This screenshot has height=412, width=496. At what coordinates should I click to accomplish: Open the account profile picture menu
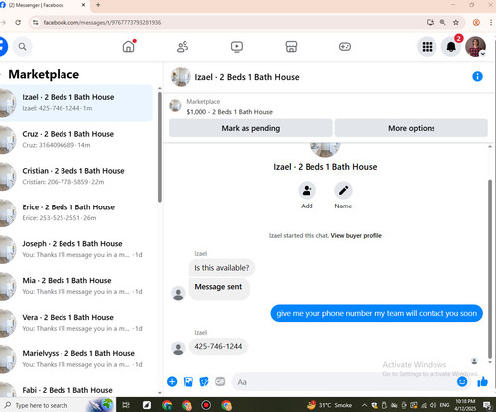[x=475, y=47]
